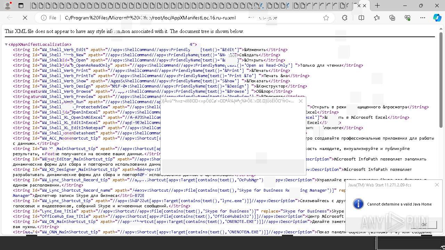Click the Id 'WW_XD_Designer_MainShortcut_tip' text

coord(80,169)
